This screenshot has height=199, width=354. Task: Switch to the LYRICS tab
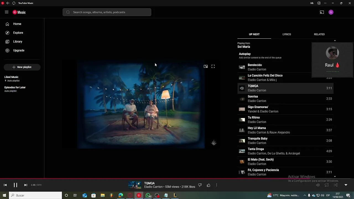point(287,34)
